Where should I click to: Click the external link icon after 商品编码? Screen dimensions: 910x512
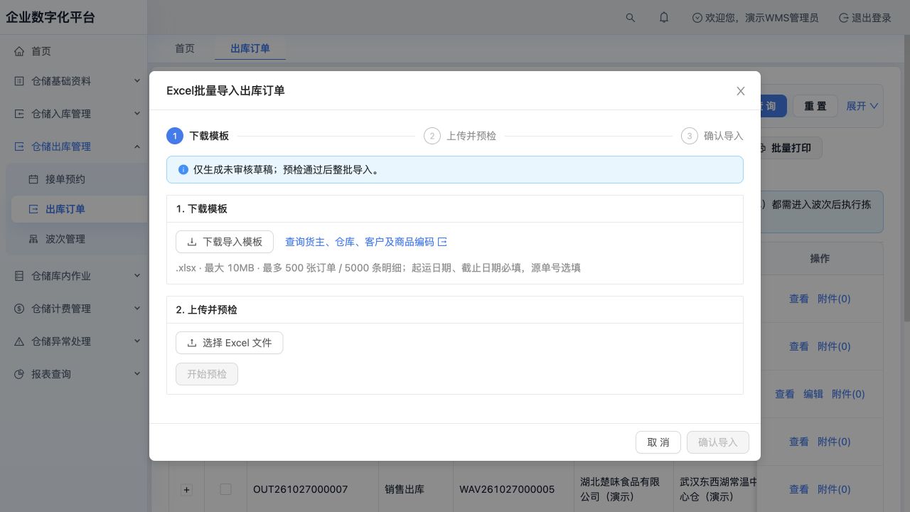tap(442, 242)
